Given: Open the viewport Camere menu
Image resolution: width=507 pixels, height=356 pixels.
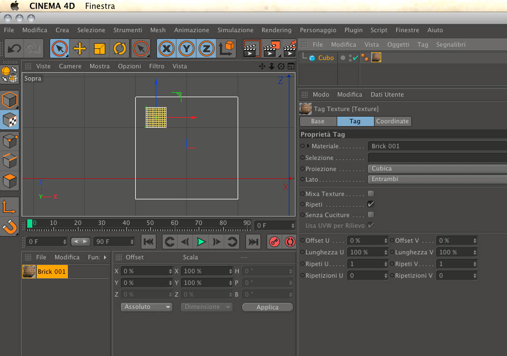Looking at the screenshot, I should (x=70, y=66).
